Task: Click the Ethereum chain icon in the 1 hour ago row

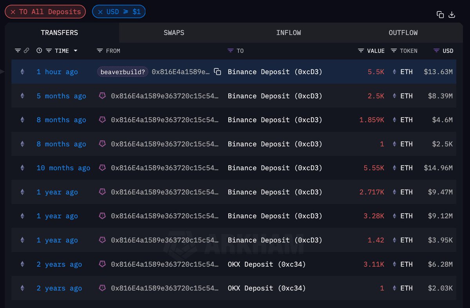Action: tap(22, 72)
